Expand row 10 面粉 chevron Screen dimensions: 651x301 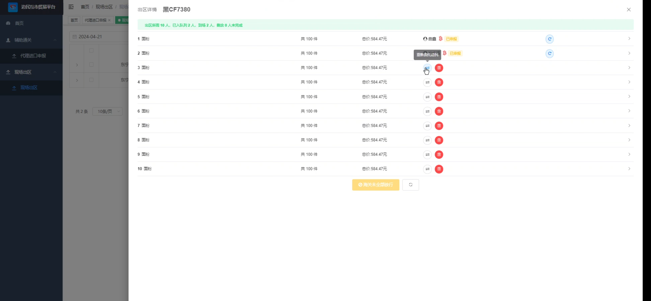(x=629, y=169)
